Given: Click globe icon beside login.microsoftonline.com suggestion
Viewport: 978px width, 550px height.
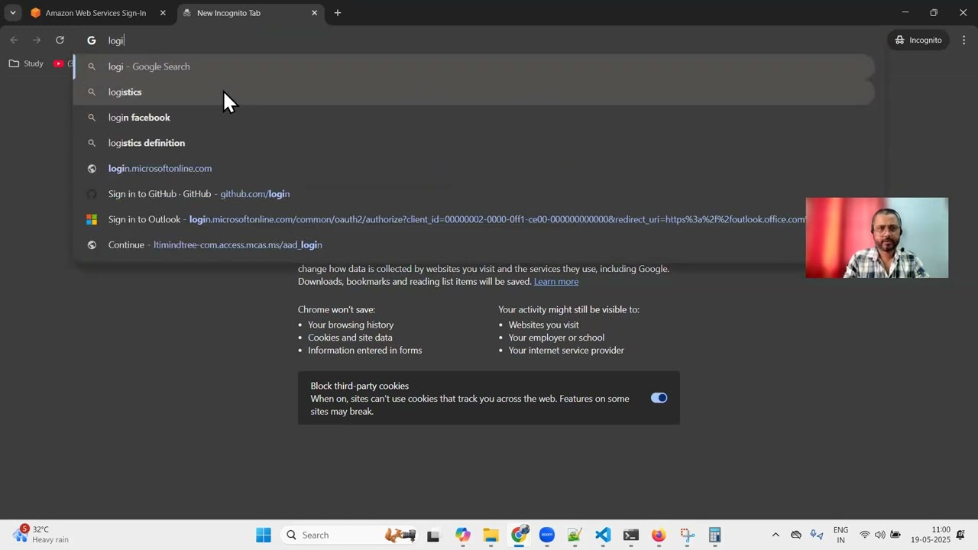Looking at the screenshot, I should pos(92,168).
